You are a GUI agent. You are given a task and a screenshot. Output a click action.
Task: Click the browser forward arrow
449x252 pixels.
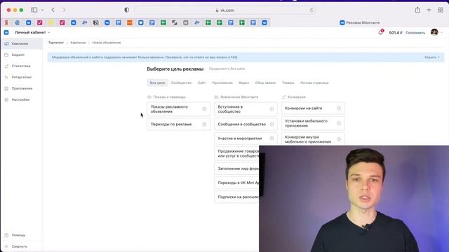(64, 10)
